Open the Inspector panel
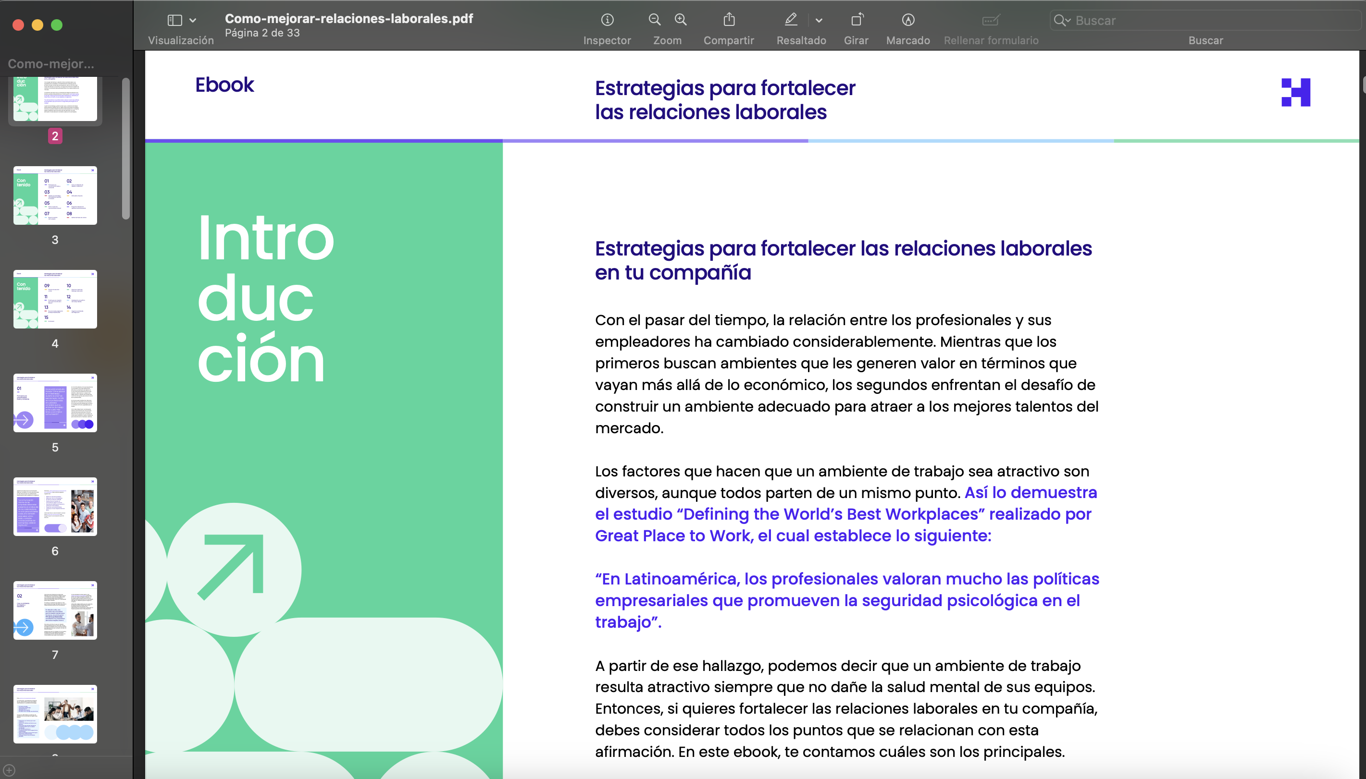The width and height of the screenshot is (1366, 779). 607,20
